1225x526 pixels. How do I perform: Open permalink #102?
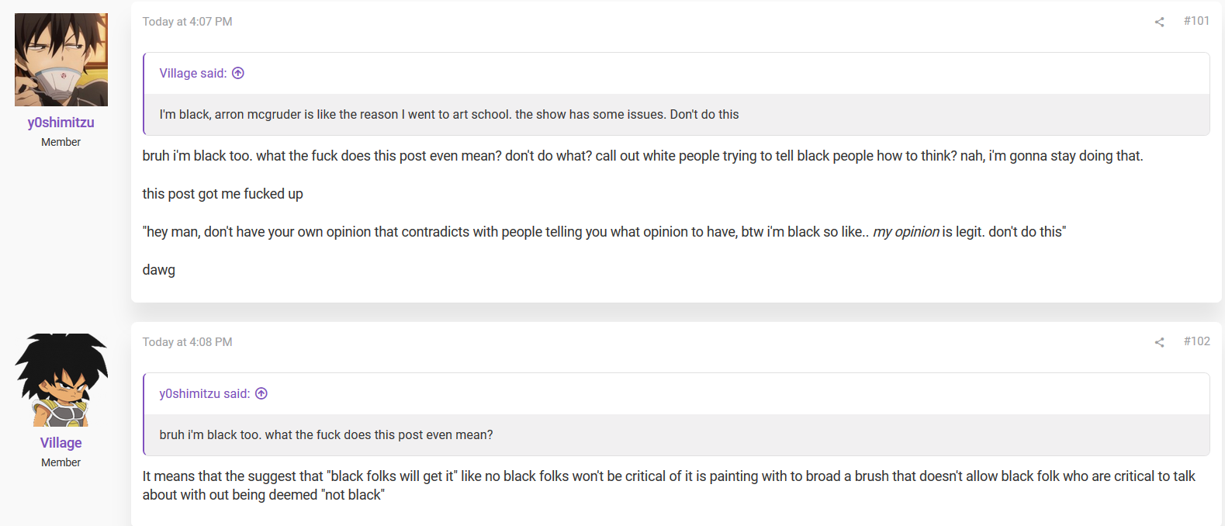click(x=1196, y=341)
